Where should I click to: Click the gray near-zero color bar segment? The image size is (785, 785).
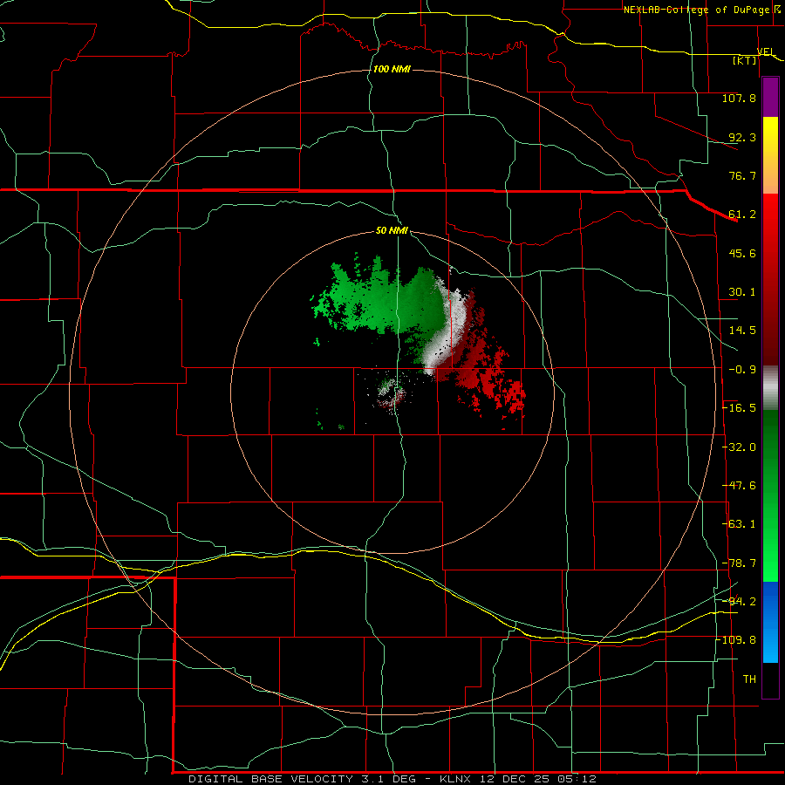[x=770, y=388]
